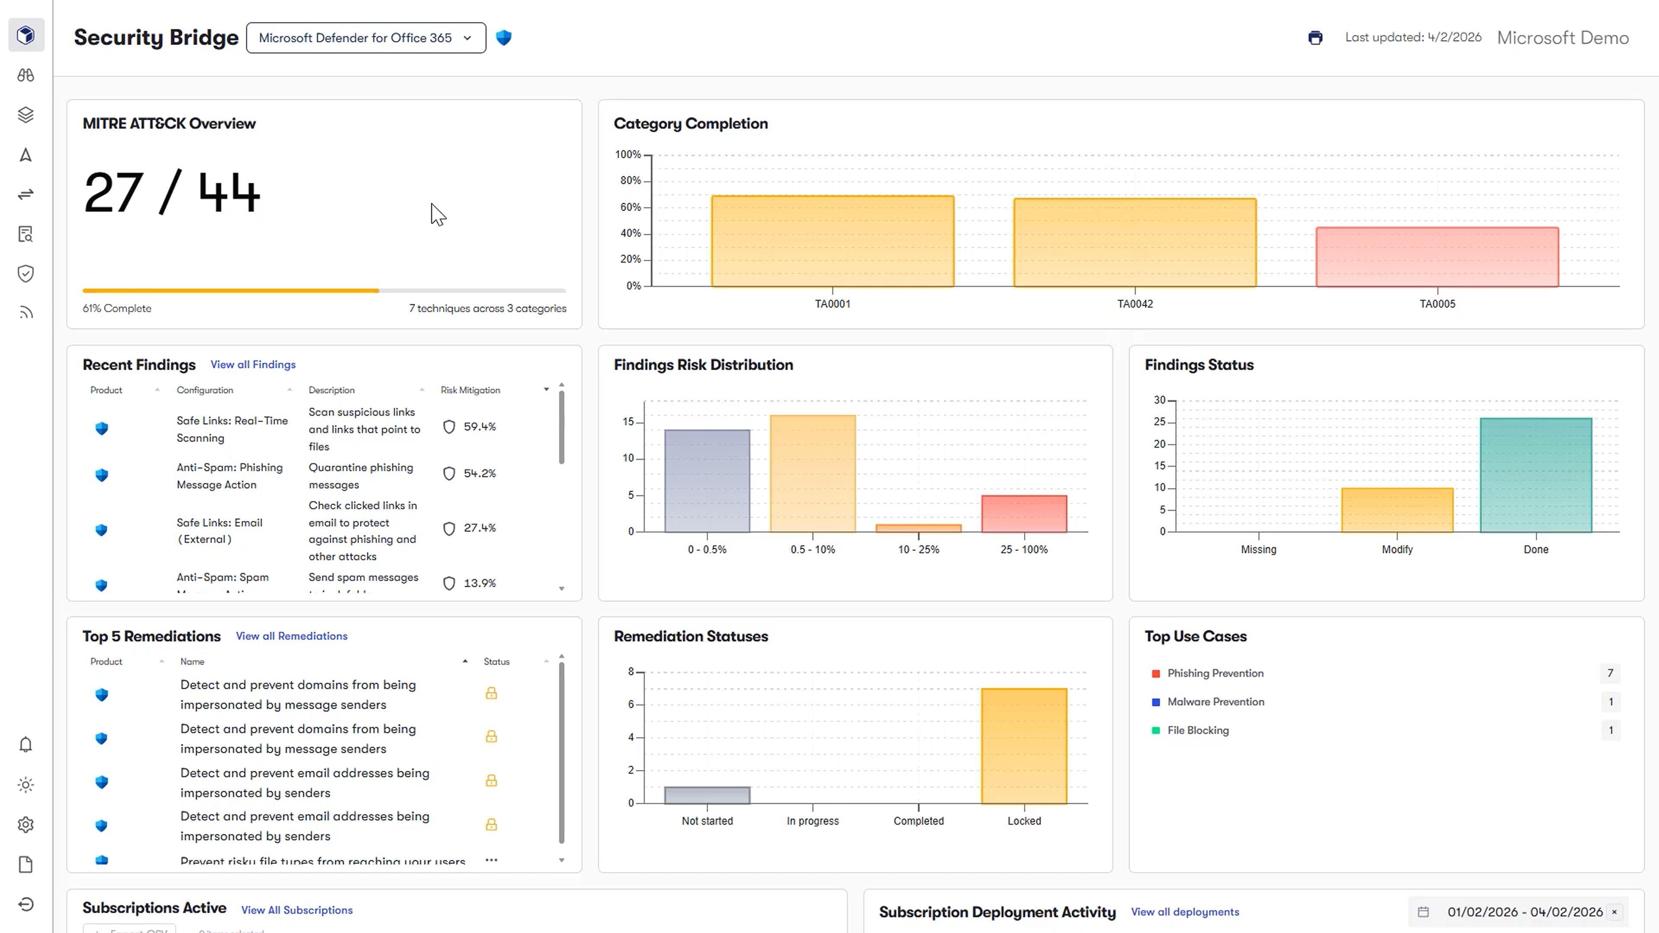The height and width of the screenshot is (933, 1659).
Task: Open the notifications bell icon
Action: tap(26, 744)
